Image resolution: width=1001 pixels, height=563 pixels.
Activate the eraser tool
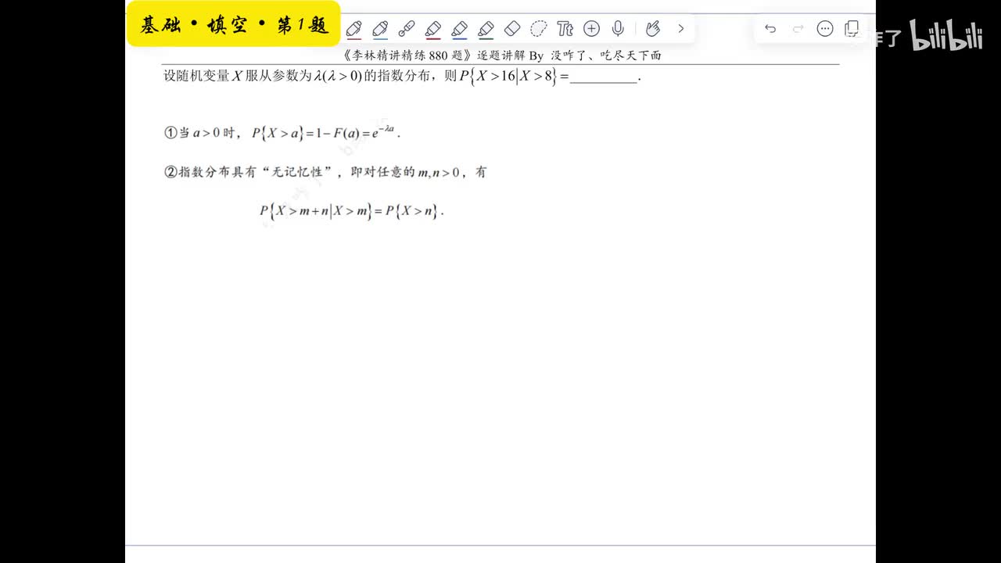(x=512, y=29)
